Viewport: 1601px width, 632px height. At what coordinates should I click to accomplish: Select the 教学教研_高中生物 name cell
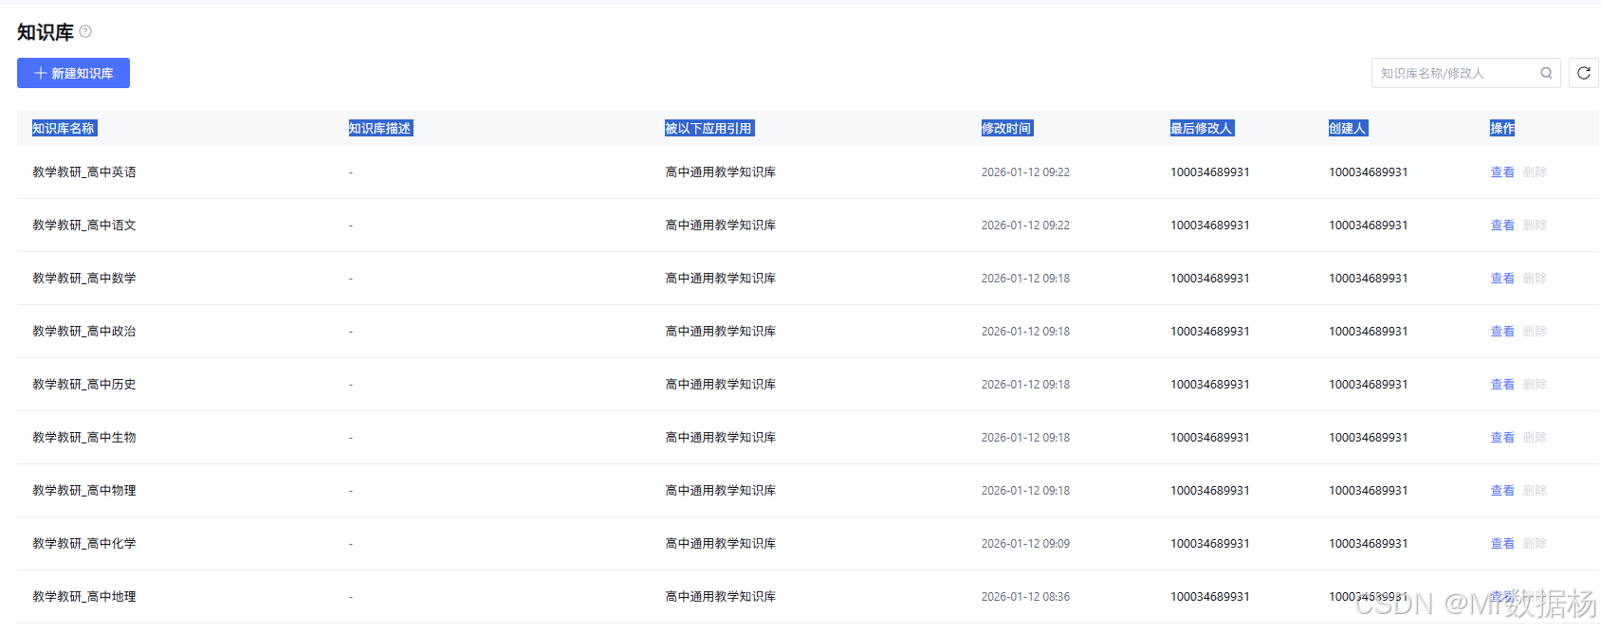[84, 438]
